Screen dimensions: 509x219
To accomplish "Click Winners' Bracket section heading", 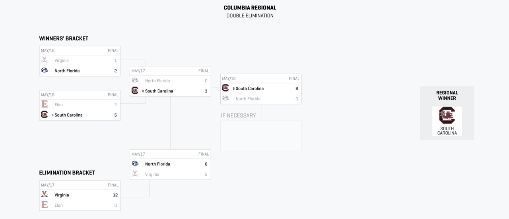I will click(x=64, y=38).
